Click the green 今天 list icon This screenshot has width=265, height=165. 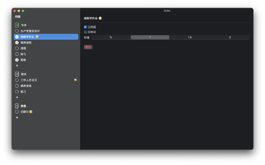click(x=17, y=25)
